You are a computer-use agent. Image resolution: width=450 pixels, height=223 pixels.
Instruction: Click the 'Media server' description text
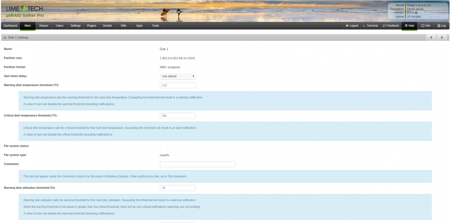[x=415, y=9]
